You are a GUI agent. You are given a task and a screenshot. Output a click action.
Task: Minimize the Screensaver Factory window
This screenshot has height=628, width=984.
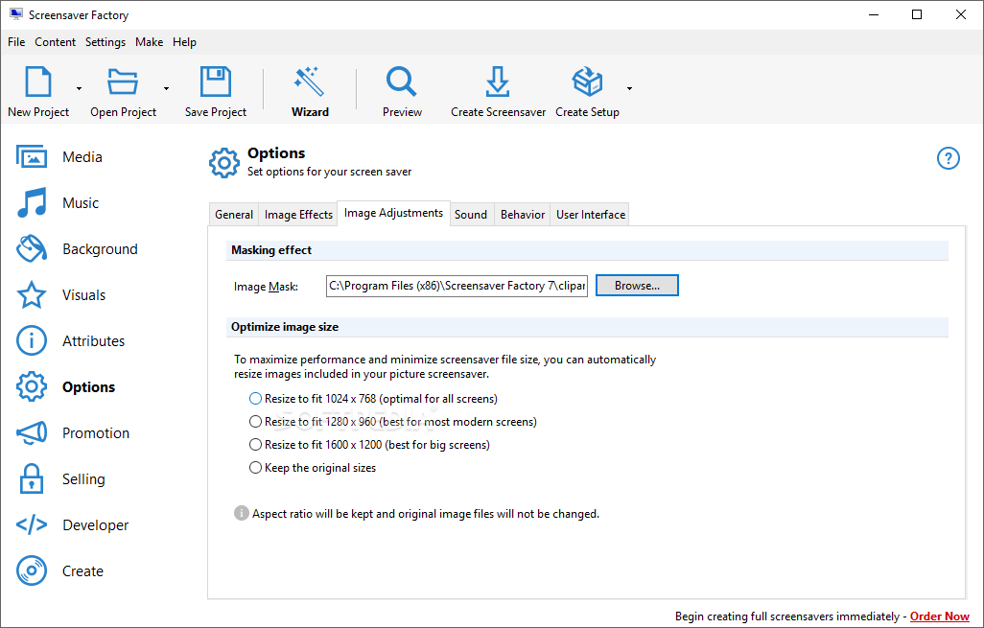[874, 14]
